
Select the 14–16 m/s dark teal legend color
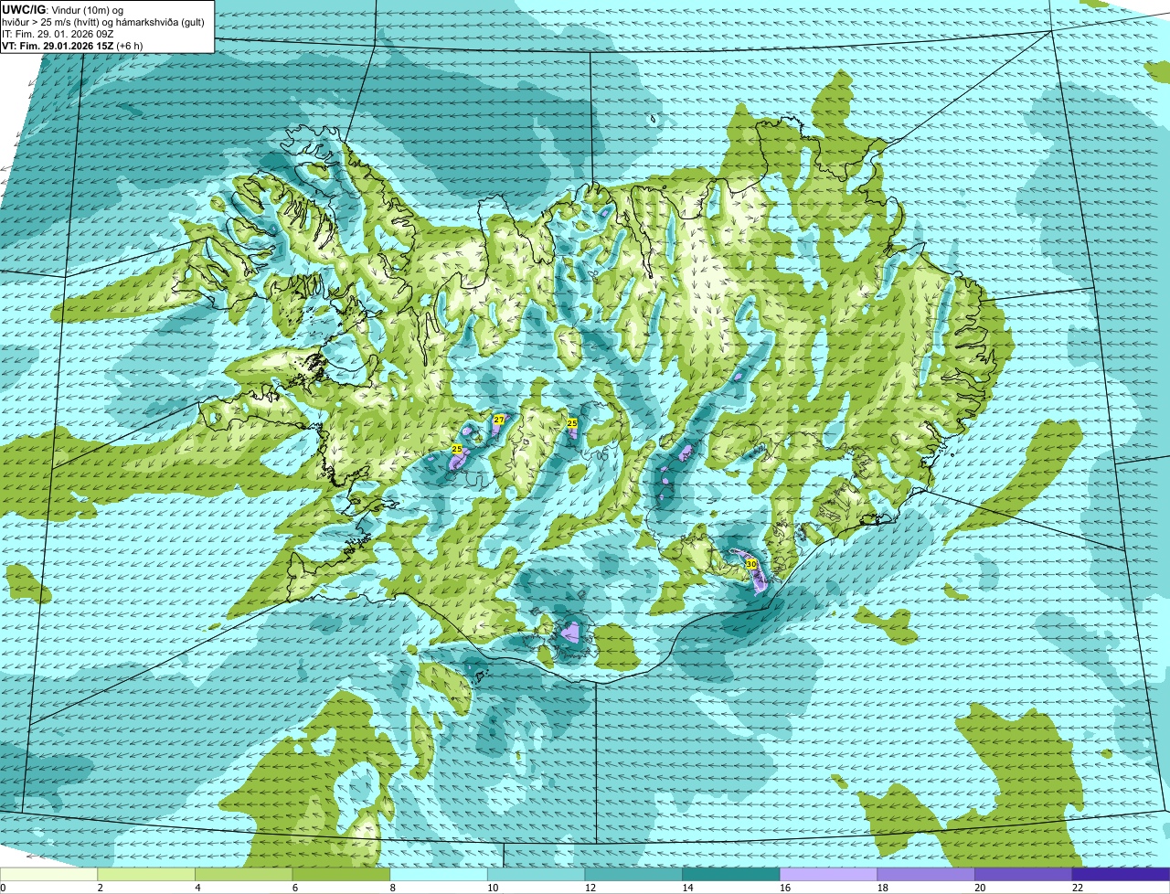coord(731,874)
